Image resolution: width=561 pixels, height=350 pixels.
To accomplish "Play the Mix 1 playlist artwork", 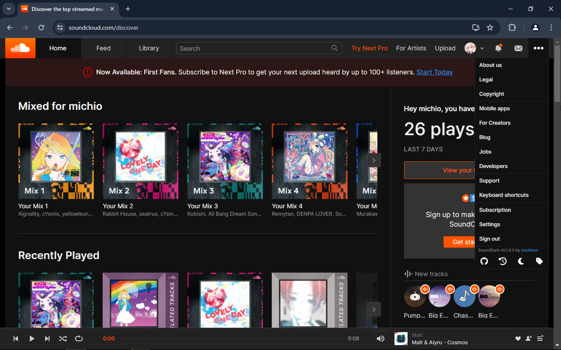I will pos(56,161).
